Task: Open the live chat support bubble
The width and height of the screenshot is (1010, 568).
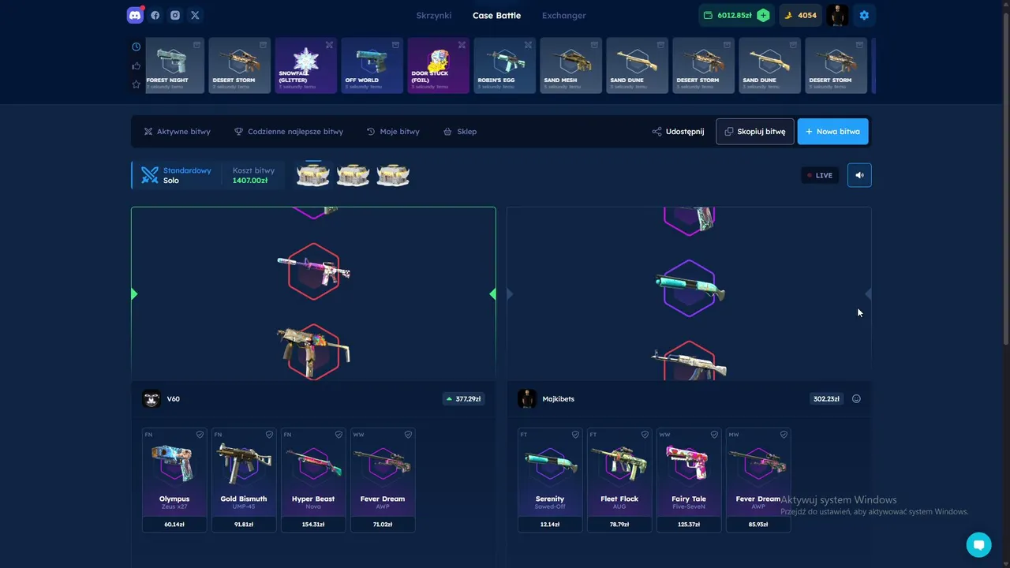Action: [978, 544]
